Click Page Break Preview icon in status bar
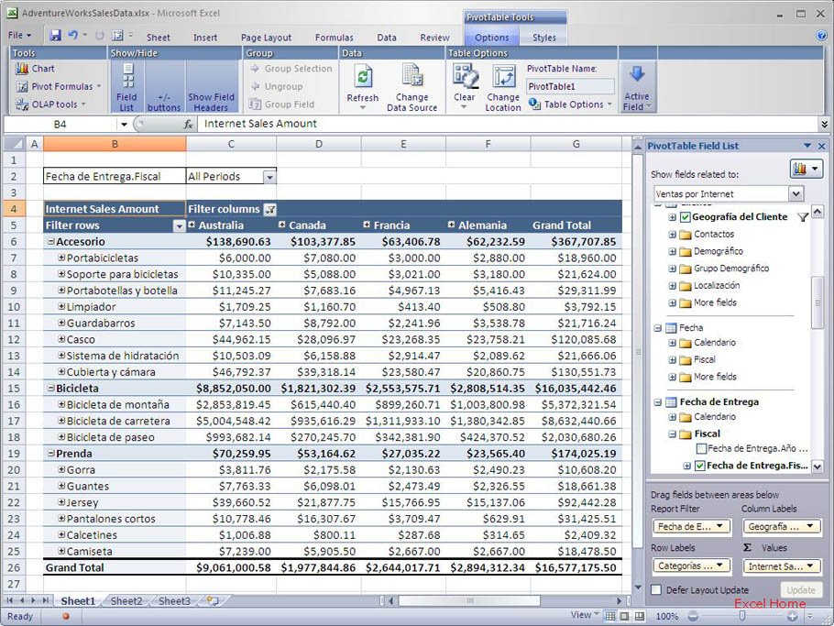The height and width of the screenshot is (626, 834). click(x=639, y=616)
